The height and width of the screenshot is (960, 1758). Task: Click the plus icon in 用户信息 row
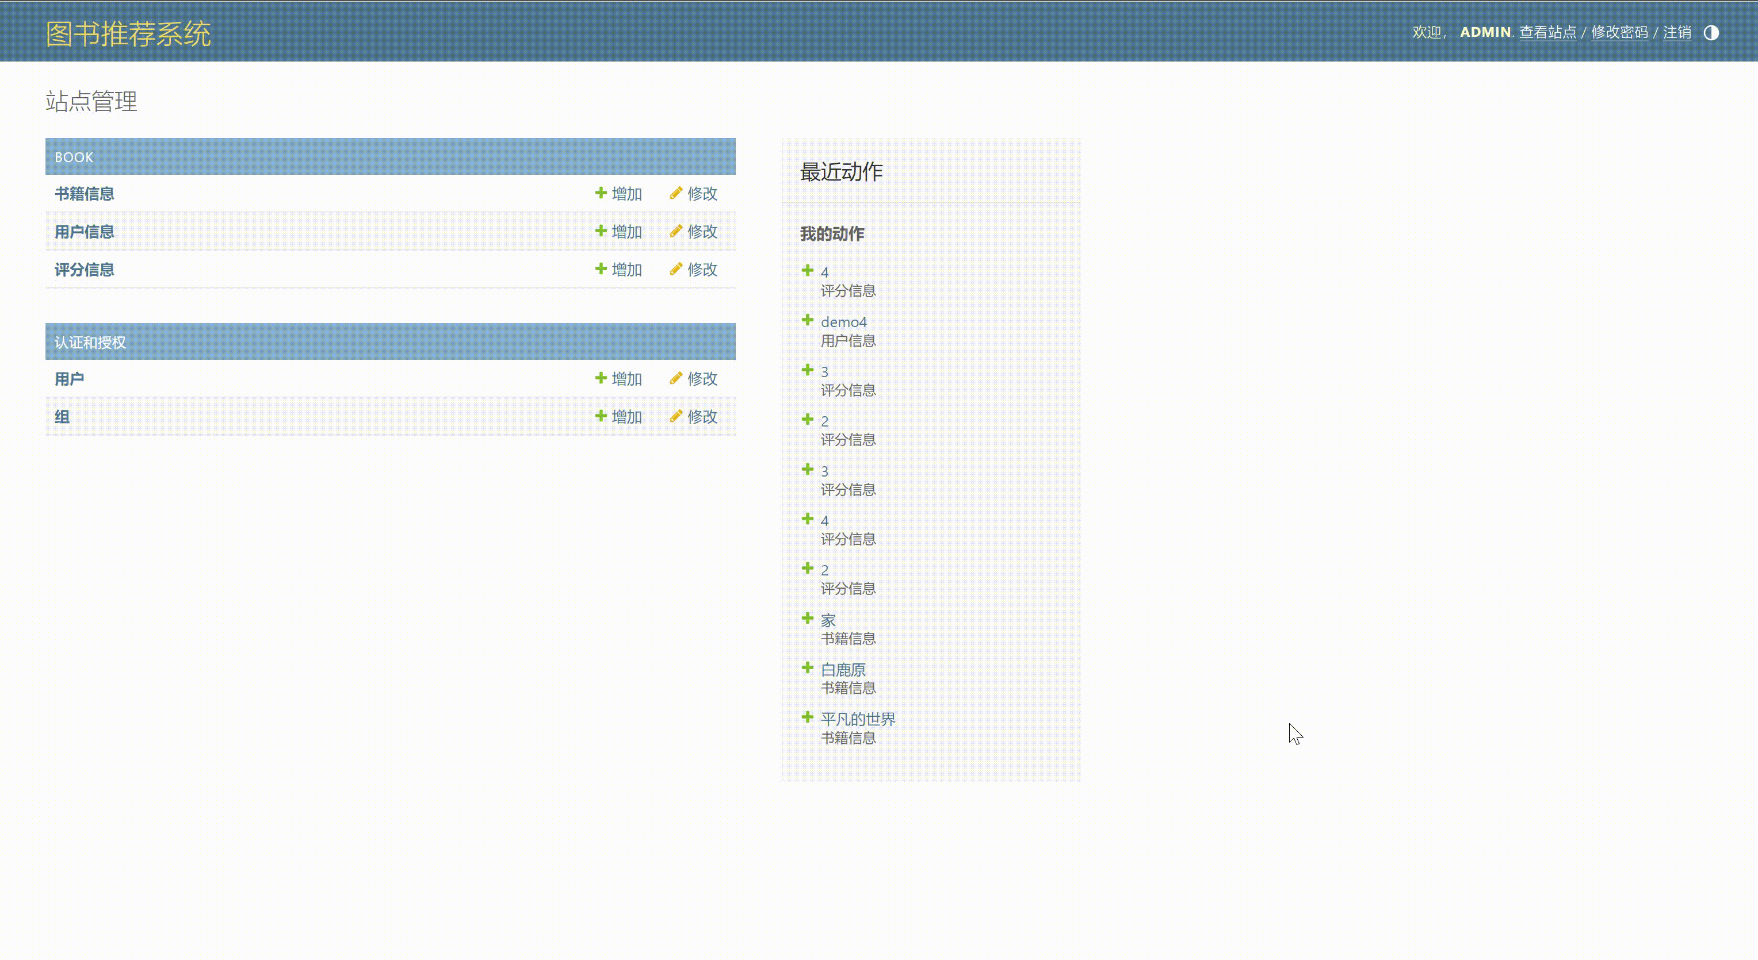click(601, 231)
